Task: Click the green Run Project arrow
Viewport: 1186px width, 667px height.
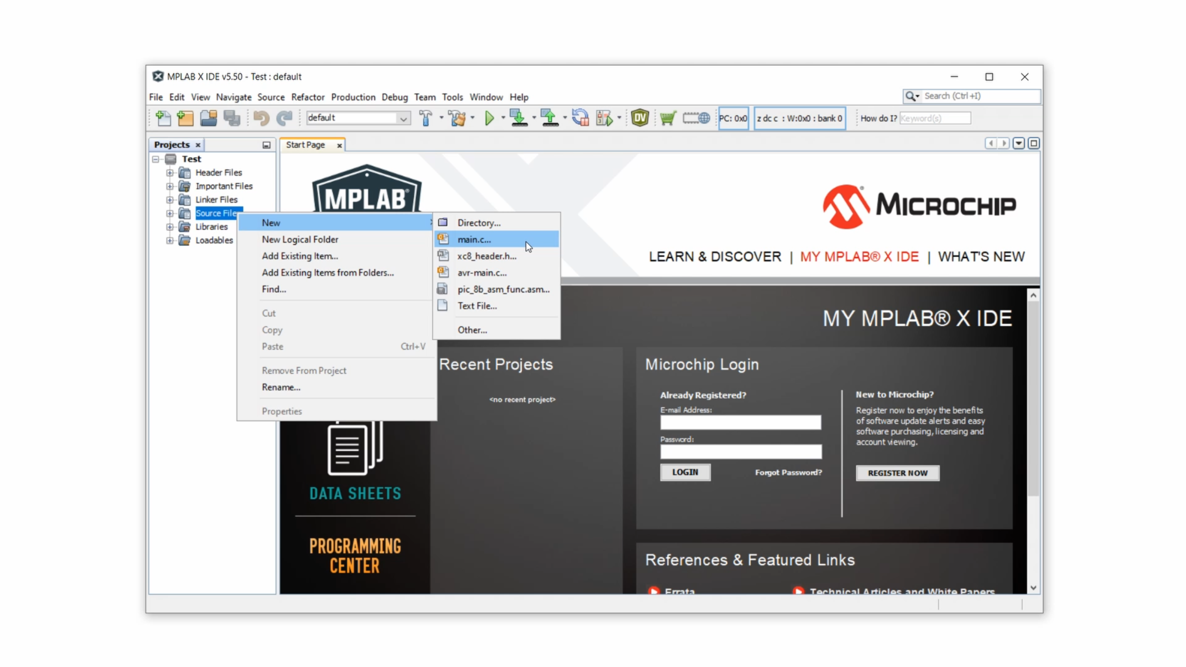Action: (489, 118)
